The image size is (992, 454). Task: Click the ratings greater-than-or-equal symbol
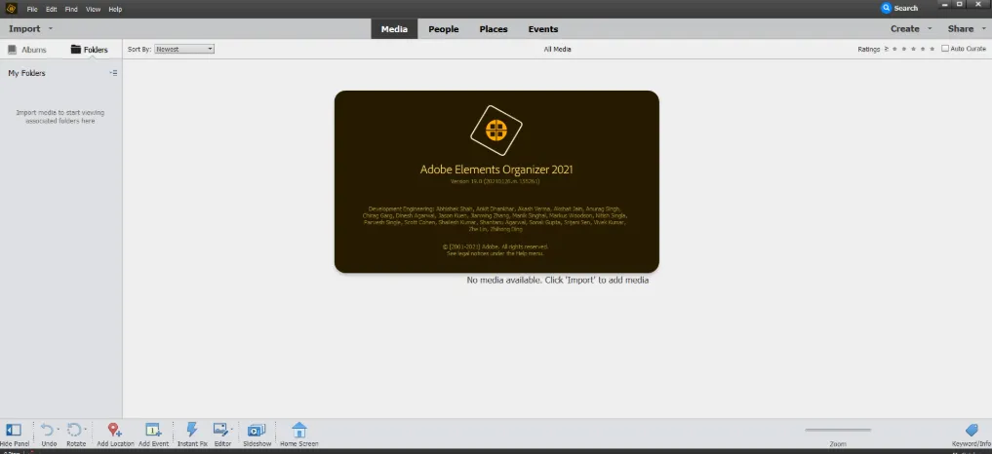tap(887, 49)
